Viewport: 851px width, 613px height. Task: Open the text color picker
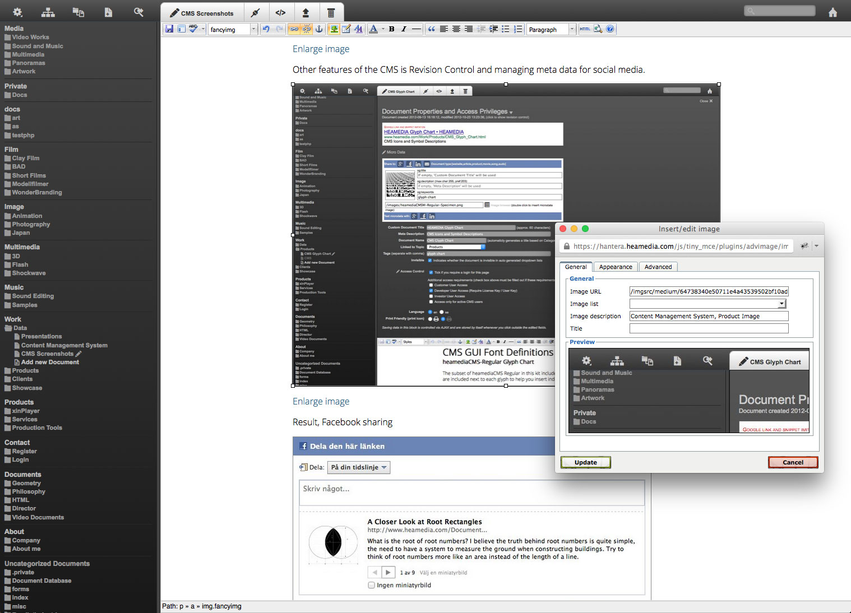click(373, 29)
